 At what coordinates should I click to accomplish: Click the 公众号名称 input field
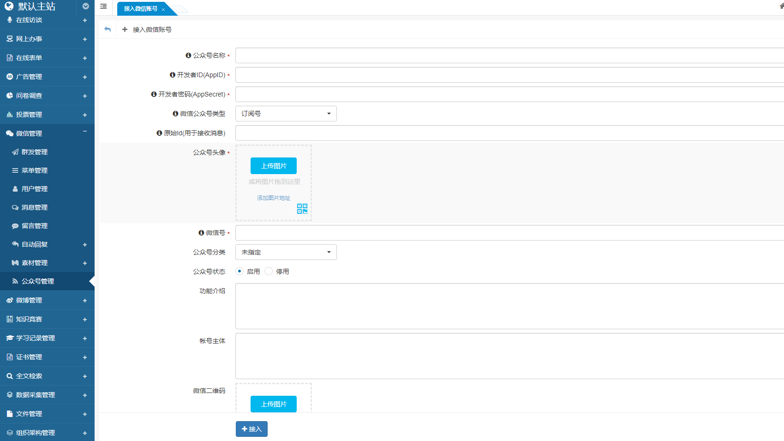click(x=508, y=55)
